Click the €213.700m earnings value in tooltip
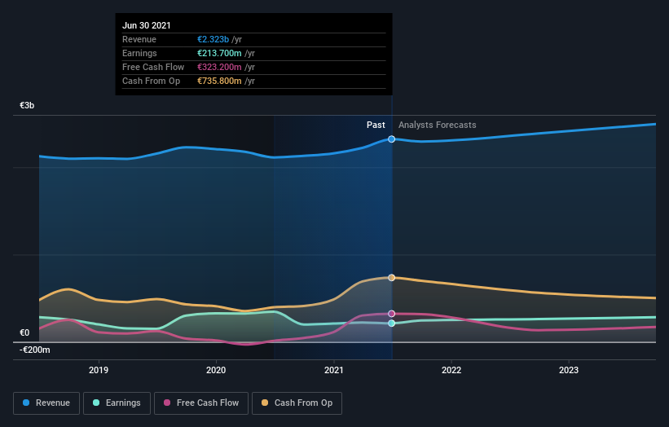Image resolution: width=669 pixels, height=427 pixels. [x=219, y=53]
